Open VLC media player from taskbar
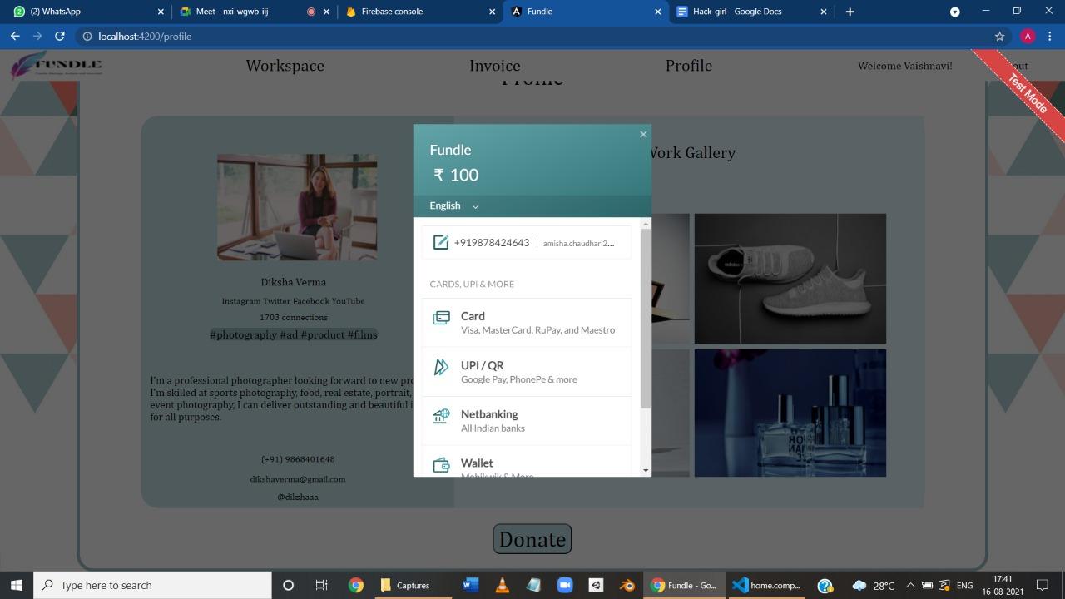Screen dimensions: 1065x599 [x=503, y=585]
